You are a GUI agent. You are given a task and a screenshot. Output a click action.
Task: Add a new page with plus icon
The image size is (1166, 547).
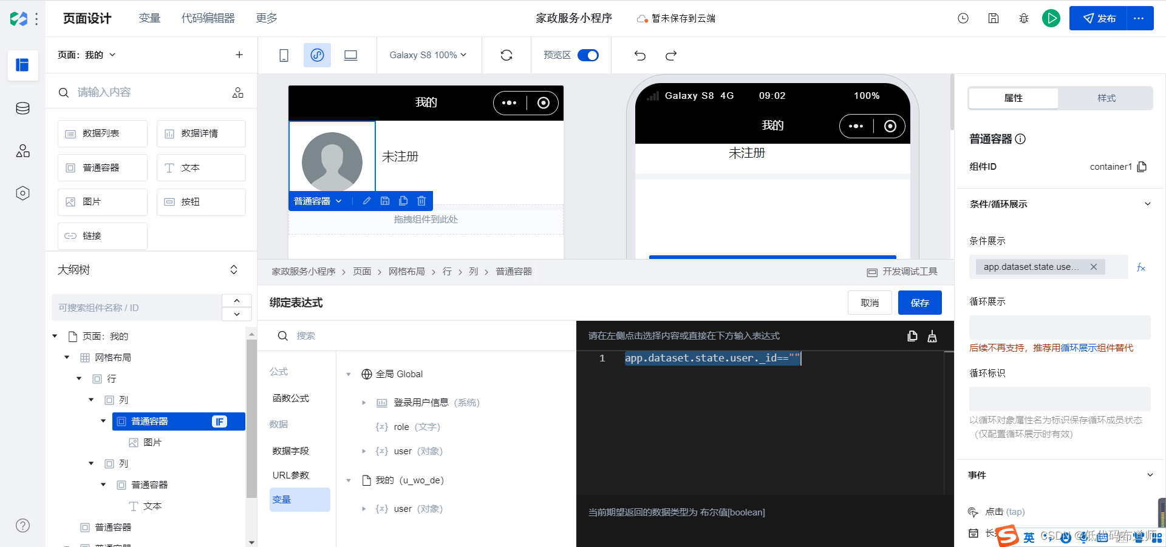click(239, 55)
